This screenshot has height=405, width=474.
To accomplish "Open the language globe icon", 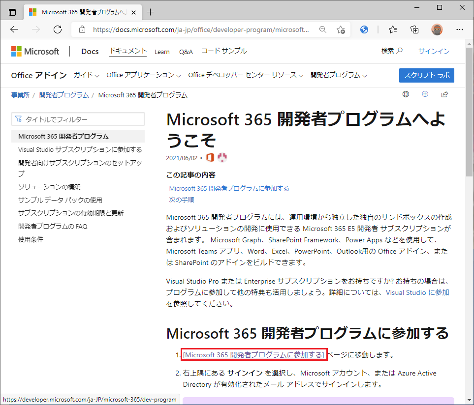I will click(x=406, y=94).
